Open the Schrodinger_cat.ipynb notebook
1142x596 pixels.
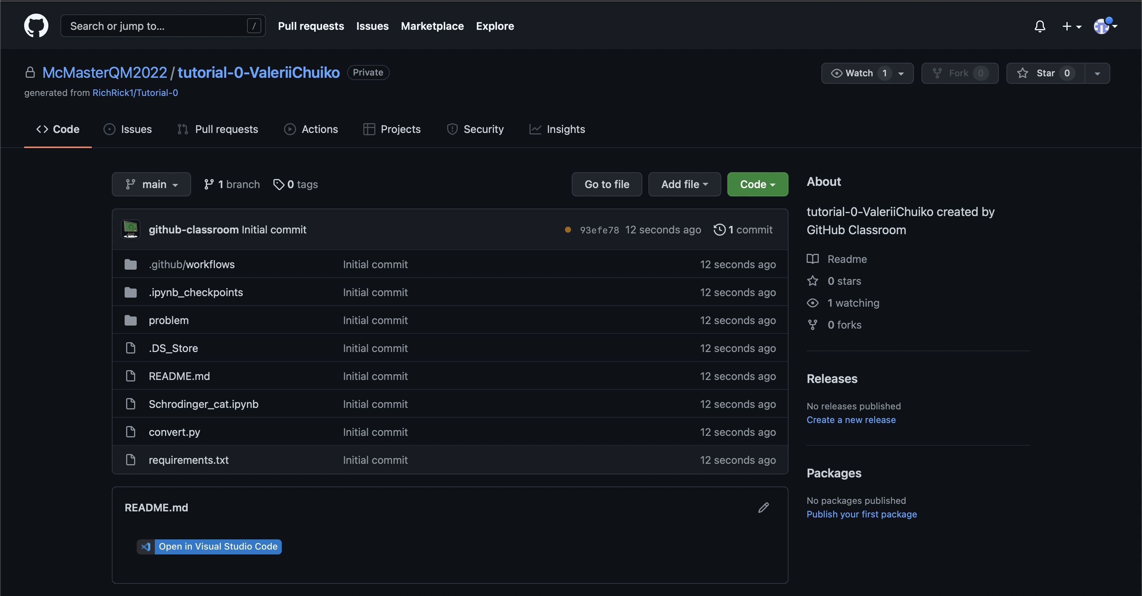tap(204, 404)
